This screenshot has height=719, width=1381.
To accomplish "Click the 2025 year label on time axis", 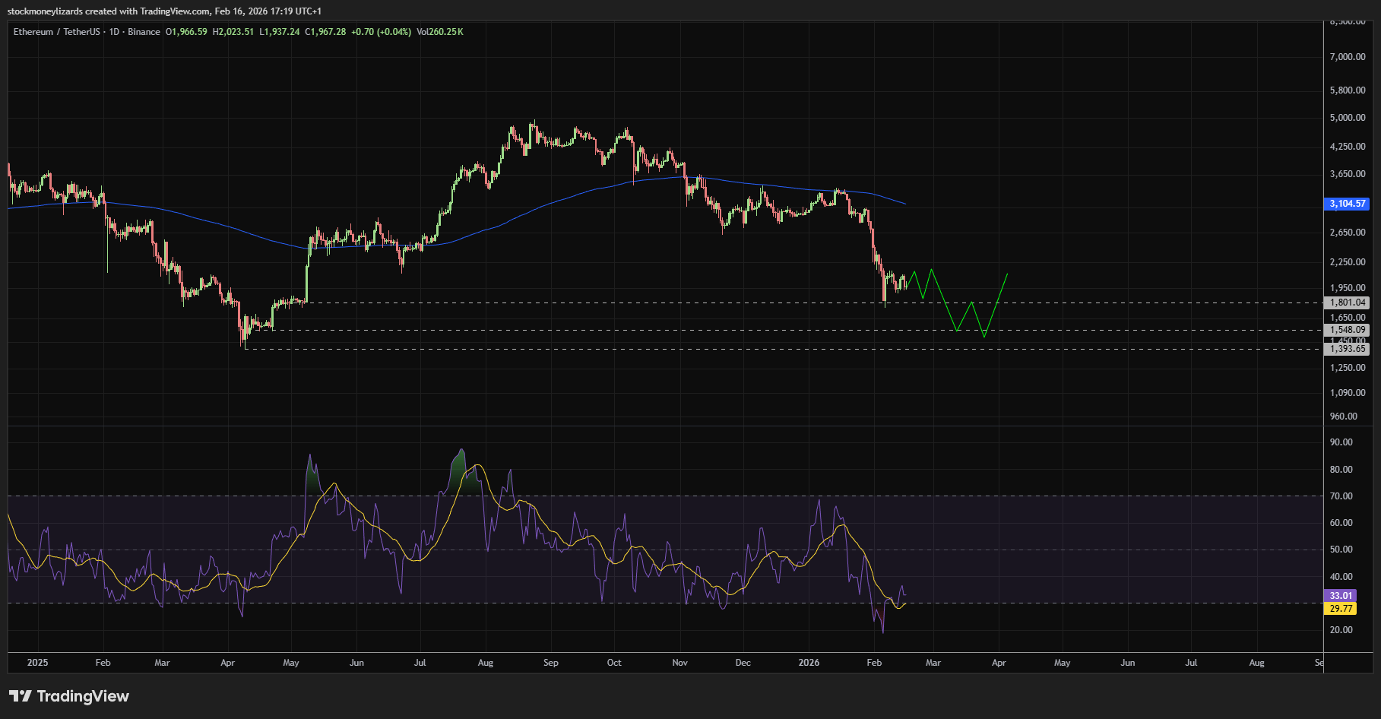I will point(37,663).
